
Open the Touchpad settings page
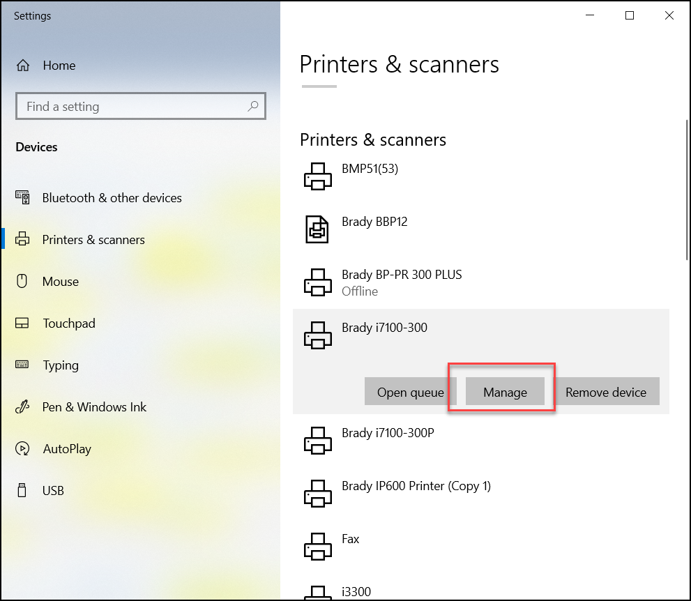tap(68, 324)
